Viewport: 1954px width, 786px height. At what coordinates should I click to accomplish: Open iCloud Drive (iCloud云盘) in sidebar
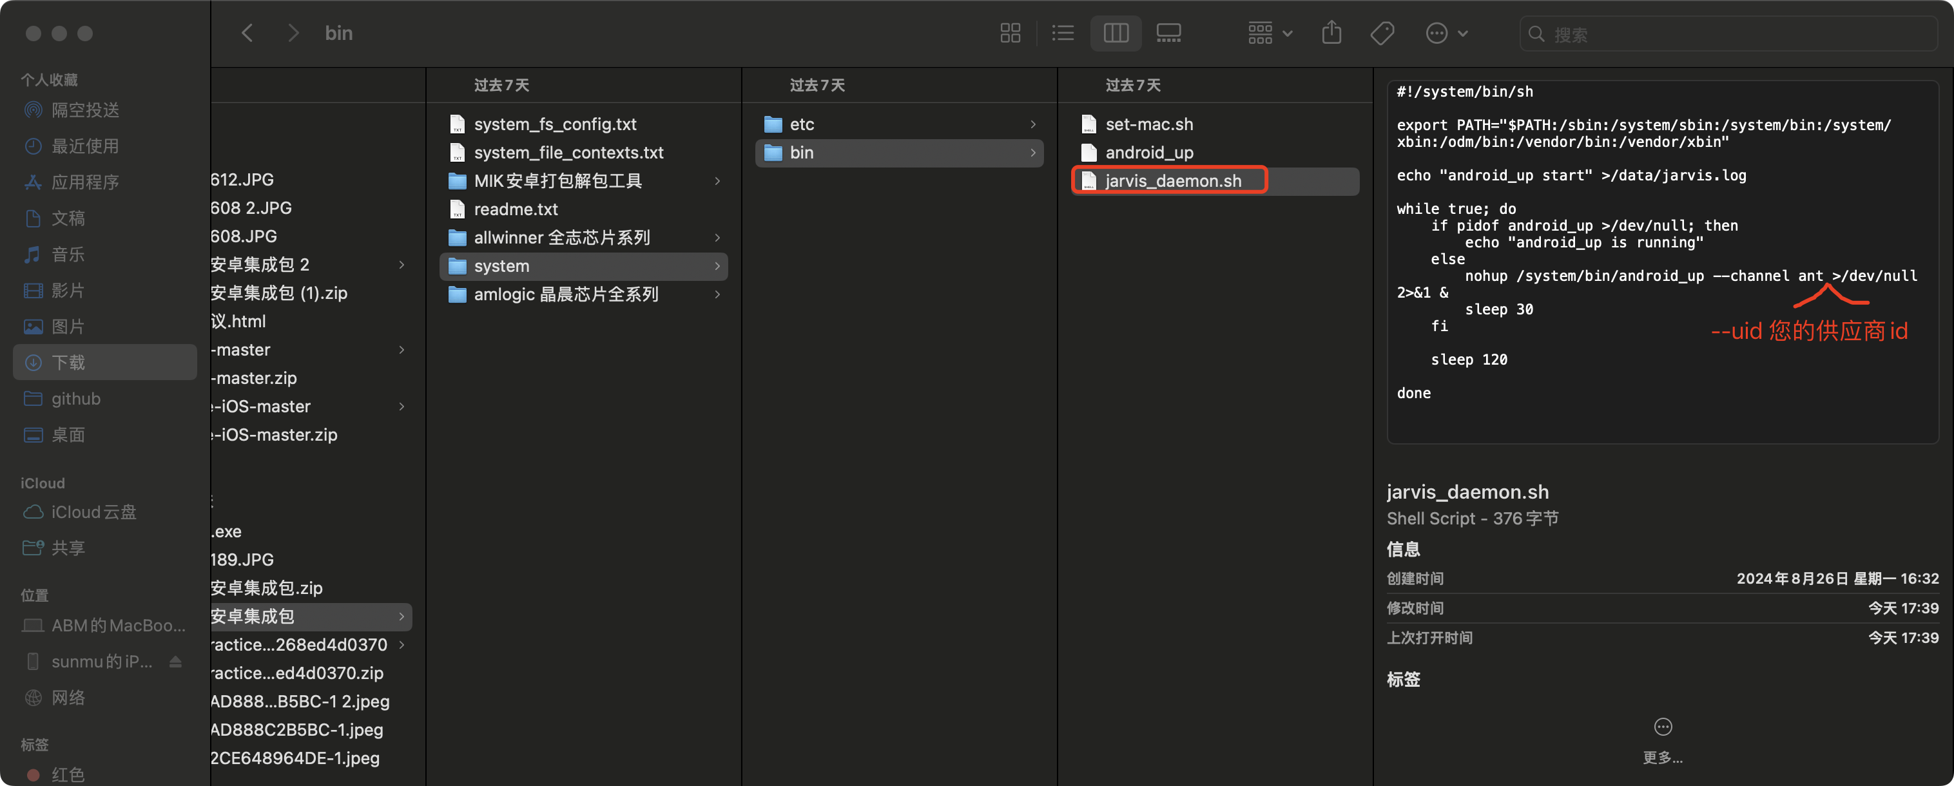tap(104, 512)
